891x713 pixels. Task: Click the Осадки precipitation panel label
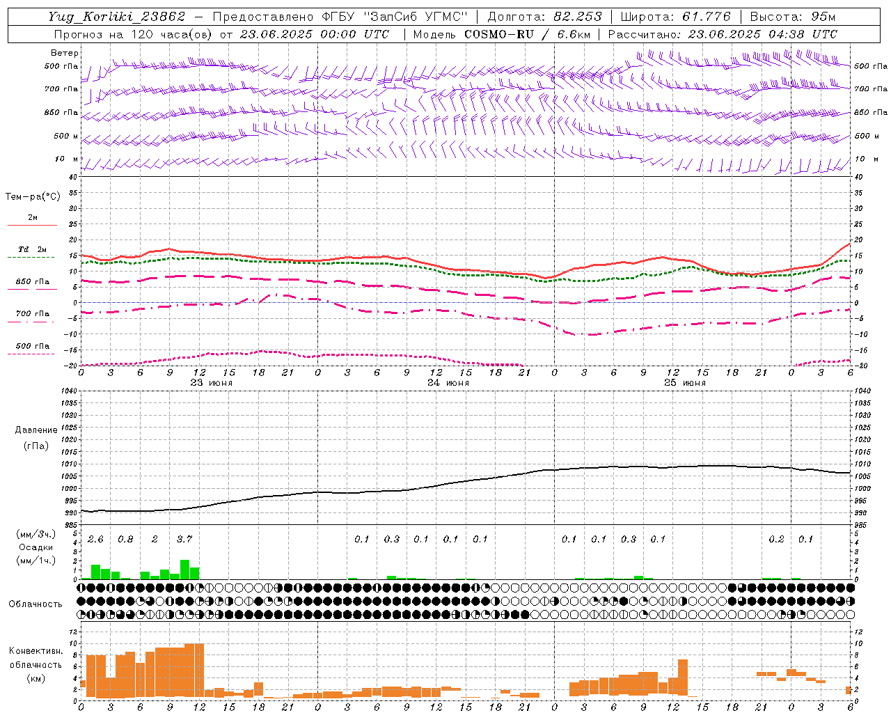click(x=36, y=547)
